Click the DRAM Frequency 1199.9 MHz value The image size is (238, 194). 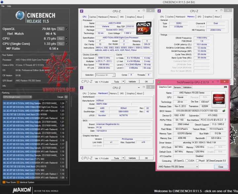tap(202, 38)
